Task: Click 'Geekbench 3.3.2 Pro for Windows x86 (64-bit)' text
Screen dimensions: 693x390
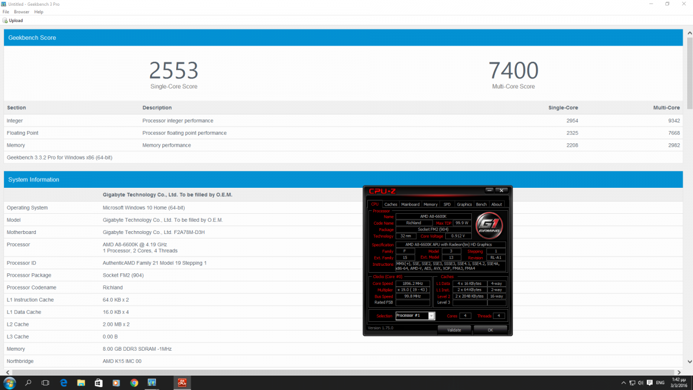Action: tap(59, 157)
